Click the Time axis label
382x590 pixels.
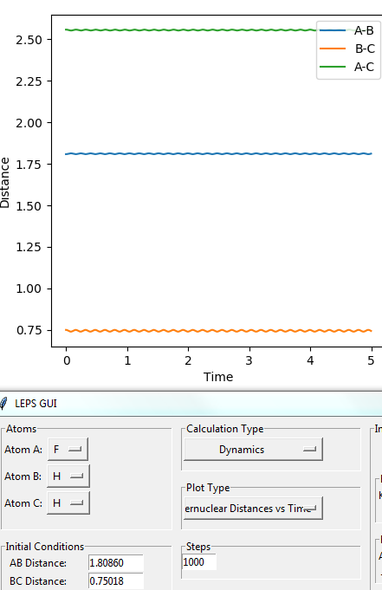(x=218, y=377)
